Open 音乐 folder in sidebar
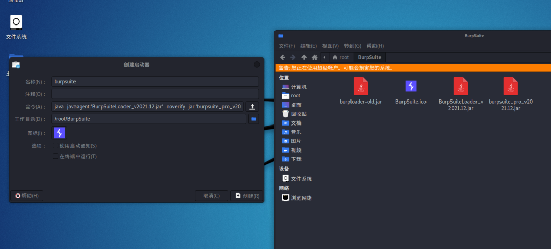This screenshot has height=249, width=551. pos(292,132)
